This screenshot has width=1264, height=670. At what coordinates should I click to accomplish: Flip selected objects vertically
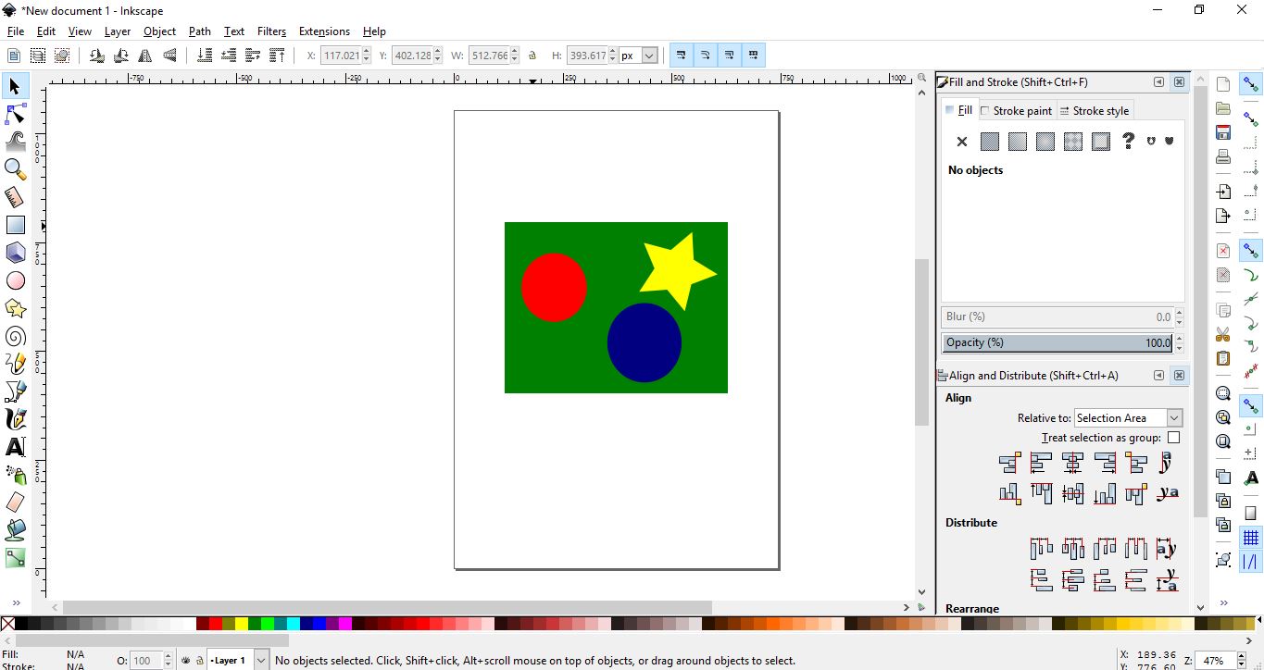169,56
